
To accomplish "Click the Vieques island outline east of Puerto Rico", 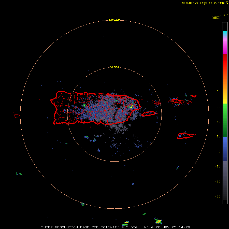I will (x=149, y=114).
